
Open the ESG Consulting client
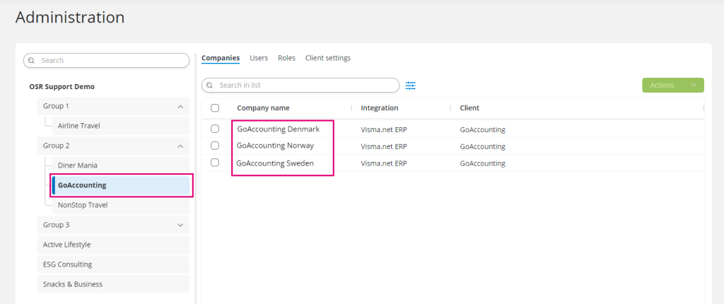point(113,264)
